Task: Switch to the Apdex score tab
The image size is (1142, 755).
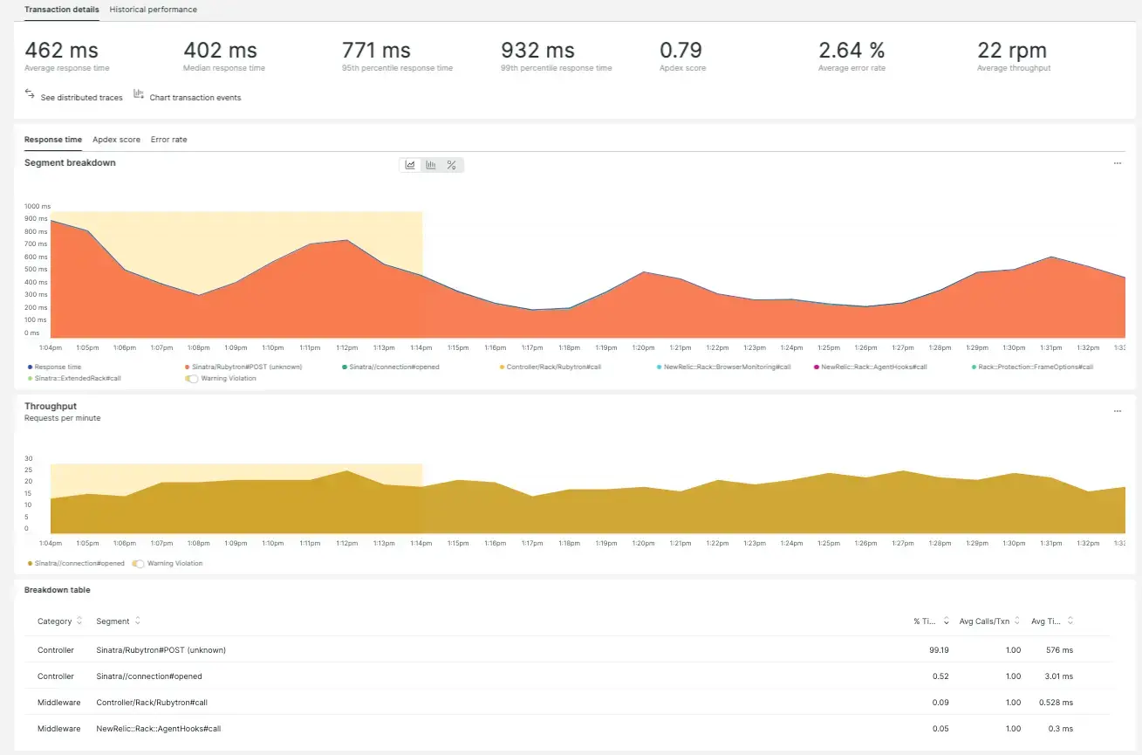Action: pyautogui.click(x=116, y=140)
